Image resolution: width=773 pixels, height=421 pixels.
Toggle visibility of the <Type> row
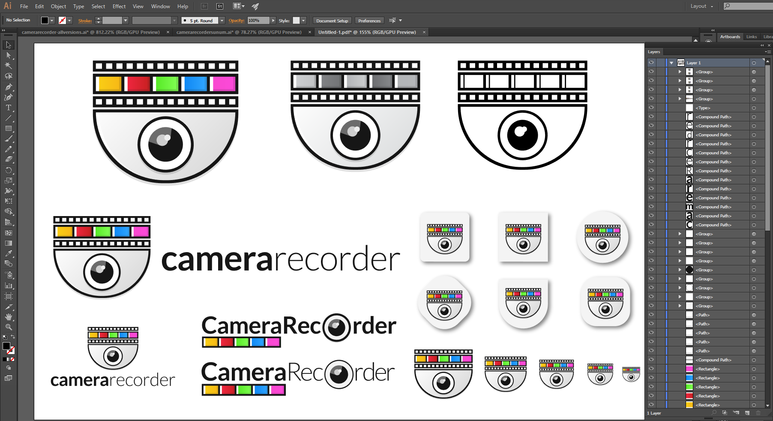click(651, 108)
